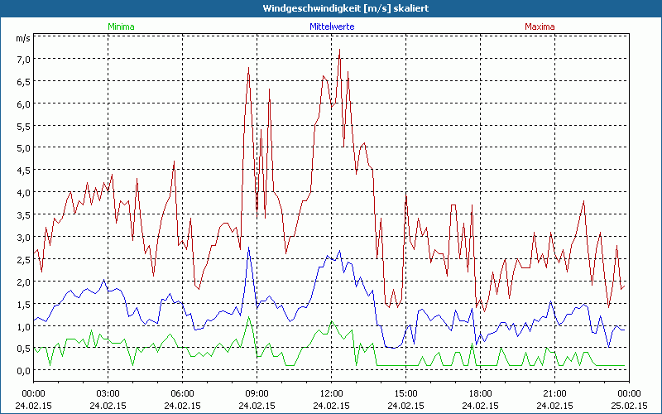Click the 0,0 y-axis value

pyautogui.click(x=22, y=370)
